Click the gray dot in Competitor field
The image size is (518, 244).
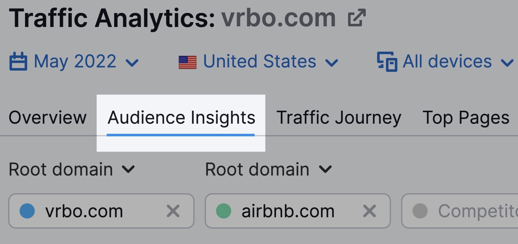(x=420, y=211)
